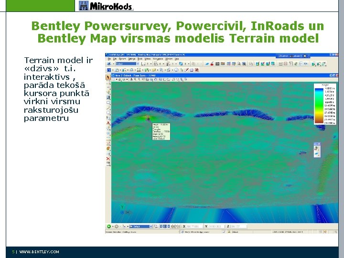Click the WWW.BENTLEY.COM footer text
Viewport: 344px width, 258px height.
click(39, 252)
